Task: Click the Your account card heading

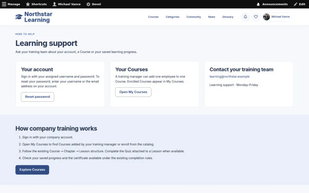Action: [37, 70]
